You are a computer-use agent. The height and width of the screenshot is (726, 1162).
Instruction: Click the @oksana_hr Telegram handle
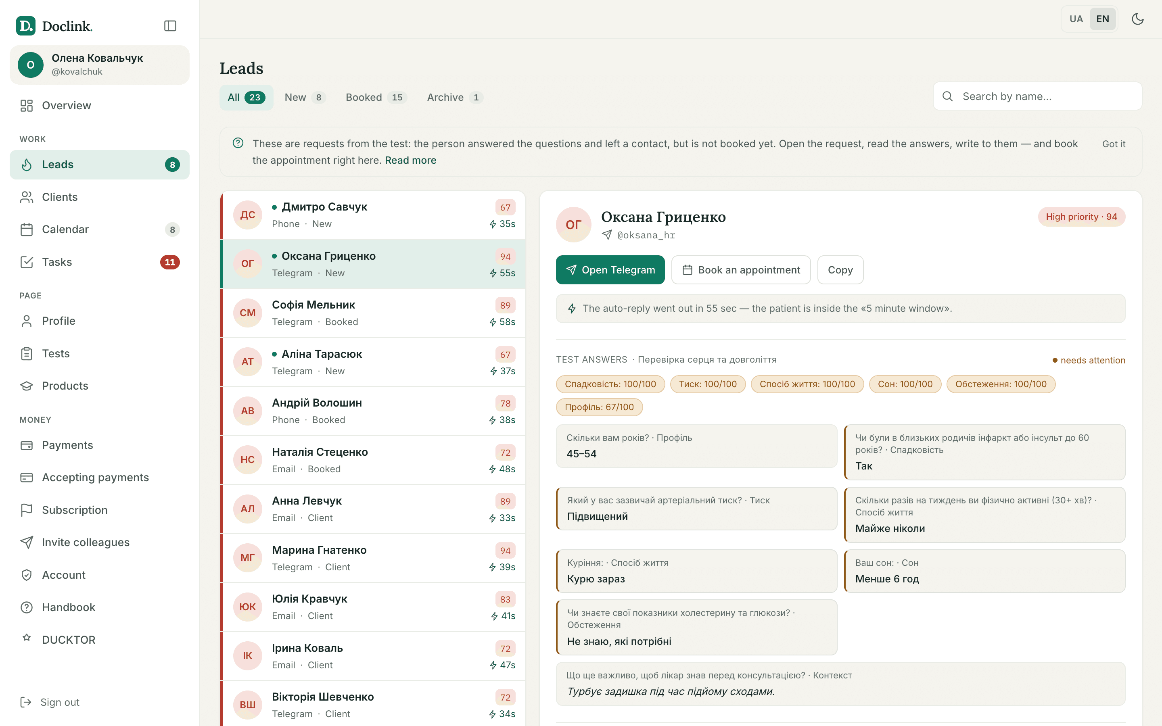click(646, 235)
